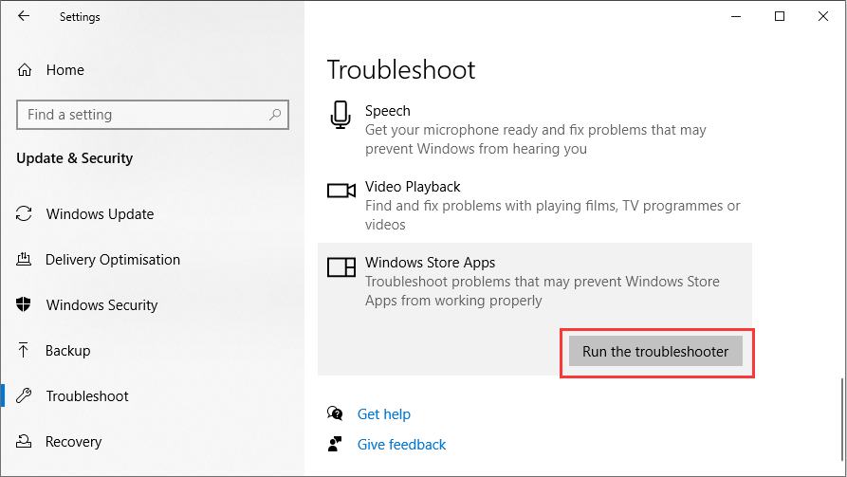Viewport: 847px width, 477px height.
Task: Click the Recovery person icon
Action: coord(26,442)
